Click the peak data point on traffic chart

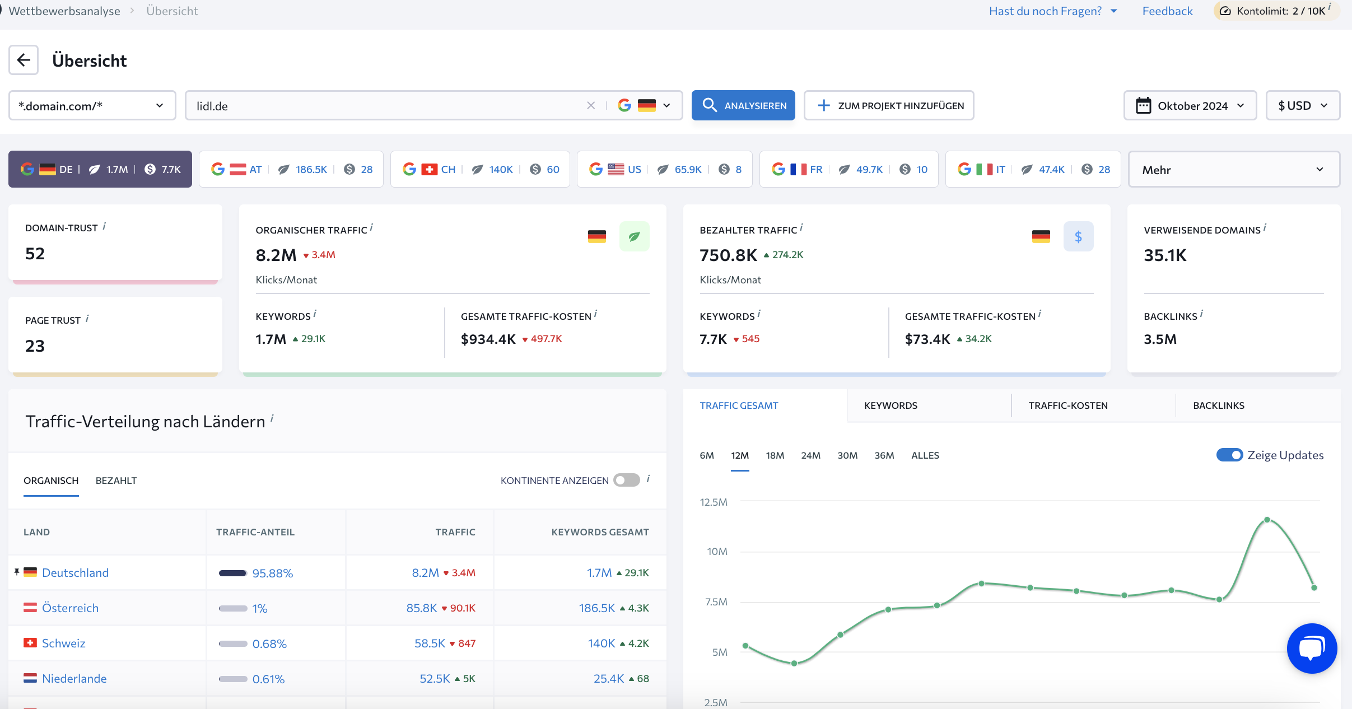click(x=1267, y=520)
